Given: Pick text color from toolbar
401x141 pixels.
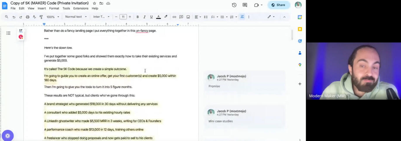Looking at the screenshot, I should (x=158, y=17).
